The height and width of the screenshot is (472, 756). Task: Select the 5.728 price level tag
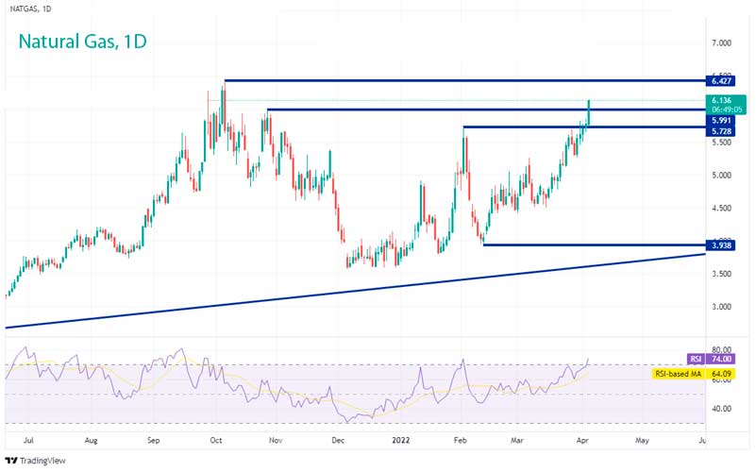click(724, 131)
